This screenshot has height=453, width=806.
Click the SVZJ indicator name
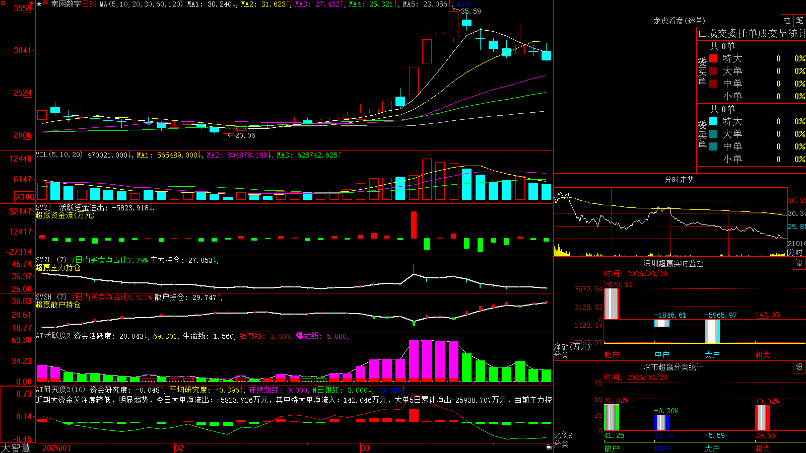point(43,207)
